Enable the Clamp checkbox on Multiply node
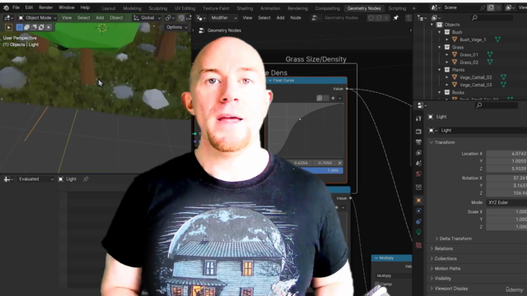527x296 pixels. 377,284
